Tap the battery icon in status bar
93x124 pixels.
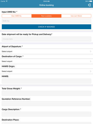click(91, 1)
